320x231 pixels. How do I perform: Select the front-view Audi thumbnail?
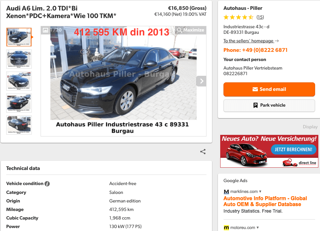(x=19, y=59)
